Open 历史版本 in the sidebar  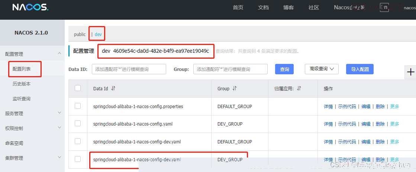pos(22,84)
